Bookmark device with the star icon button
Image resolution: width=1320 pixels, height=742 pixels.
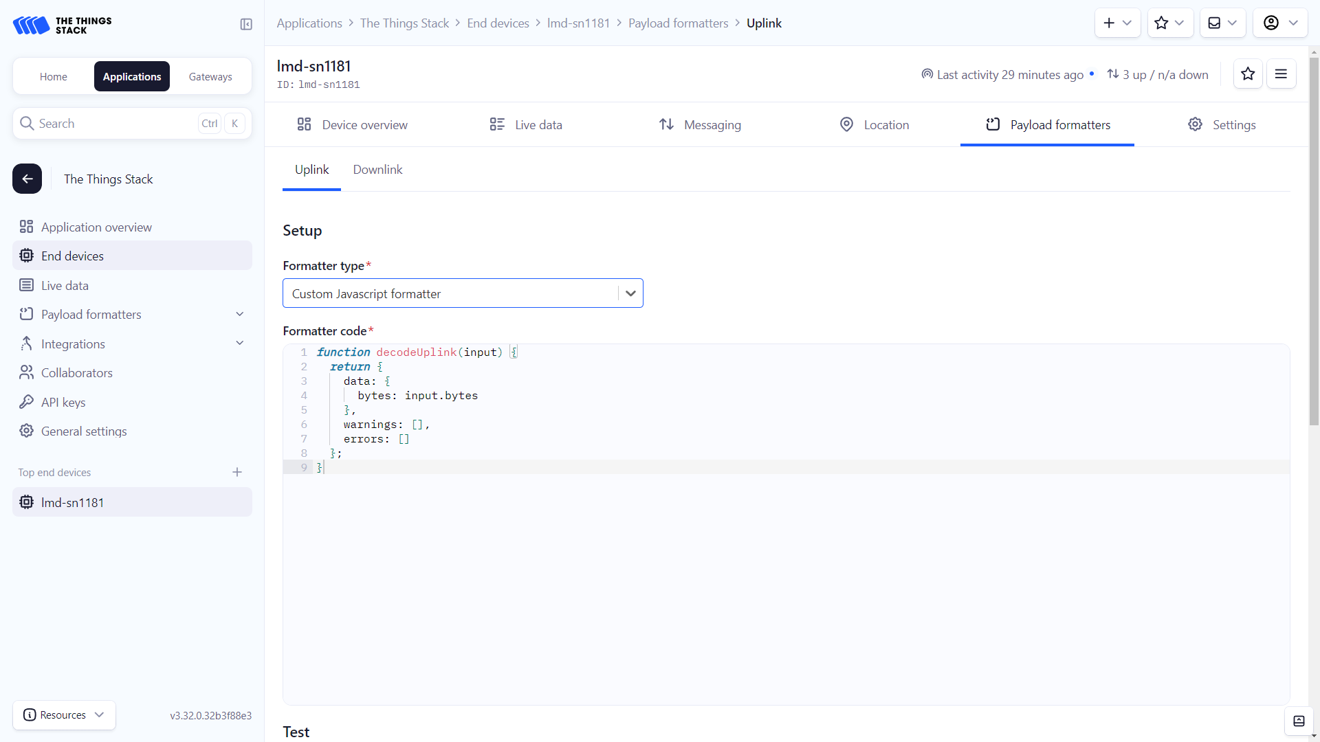(1248, 74)
